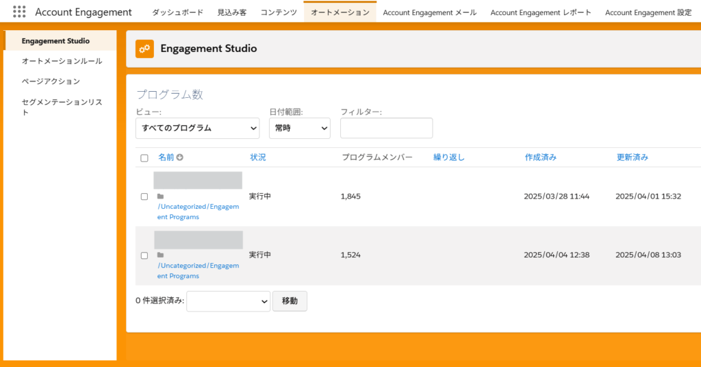Open folder link in the 1,524 members row
The width and height of the screenshot is (701, 367).
coord(198,271)
